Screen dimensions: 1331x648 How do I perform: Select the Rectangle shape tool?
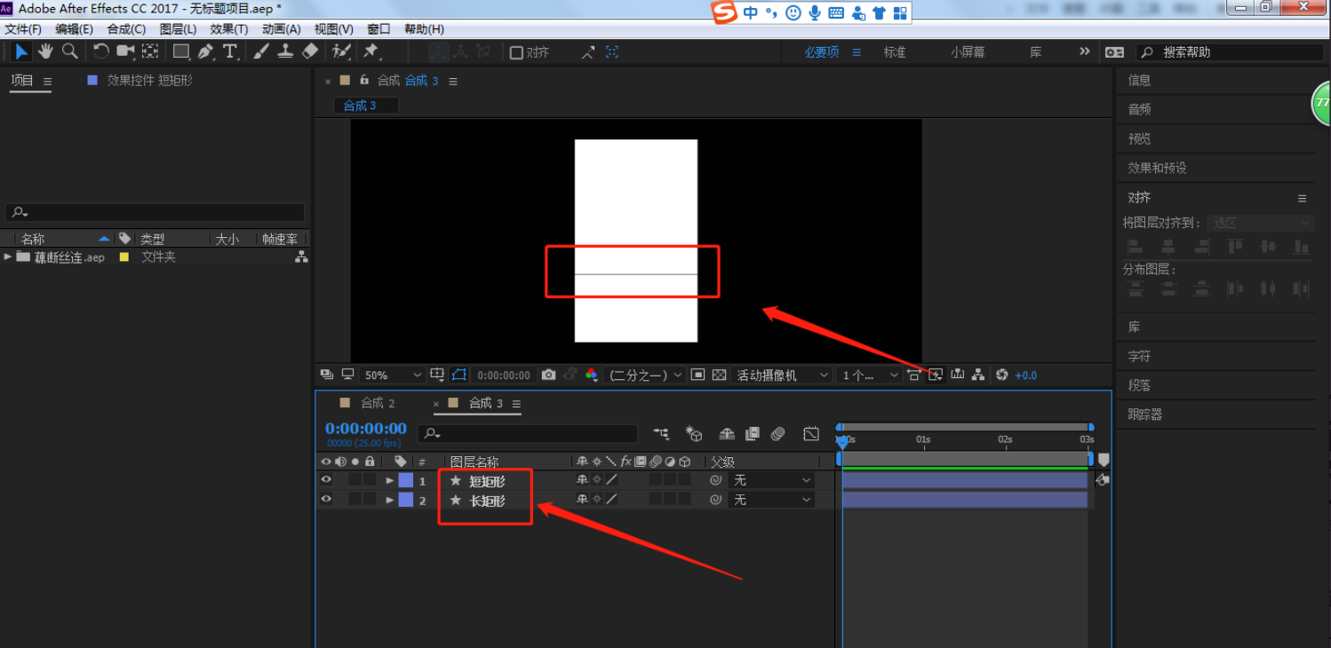(x=181, y=51)
